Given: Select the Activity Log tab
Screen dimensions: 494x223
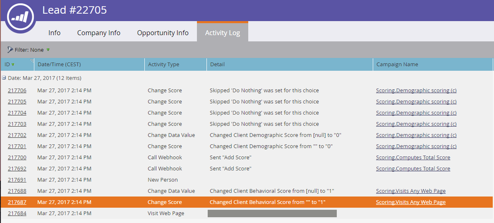Looking at the screenshot, I should (x=223, y=32).
